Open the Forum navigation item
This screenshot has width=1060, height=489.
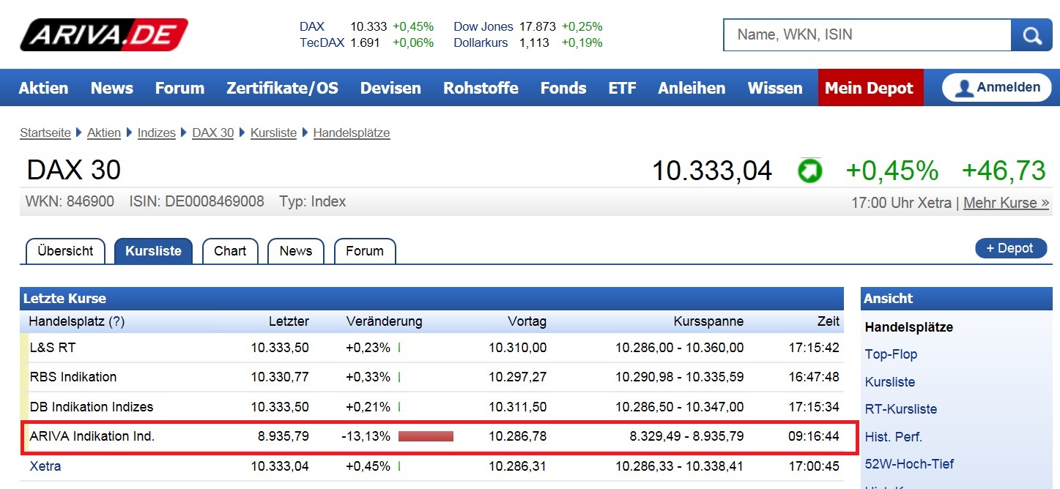pyautogui.click(x=179, y=89)
